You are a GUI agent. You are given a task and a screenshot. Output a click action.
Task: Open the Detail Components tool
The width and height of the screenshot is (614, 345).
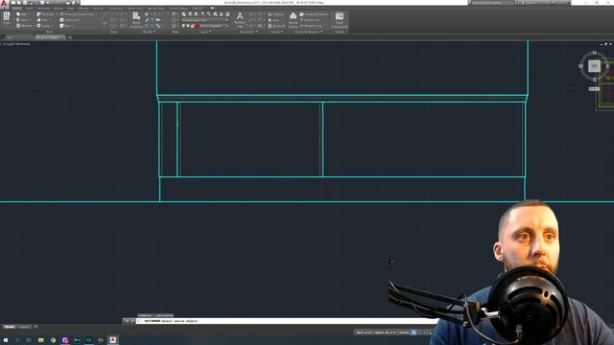point(339,20)
